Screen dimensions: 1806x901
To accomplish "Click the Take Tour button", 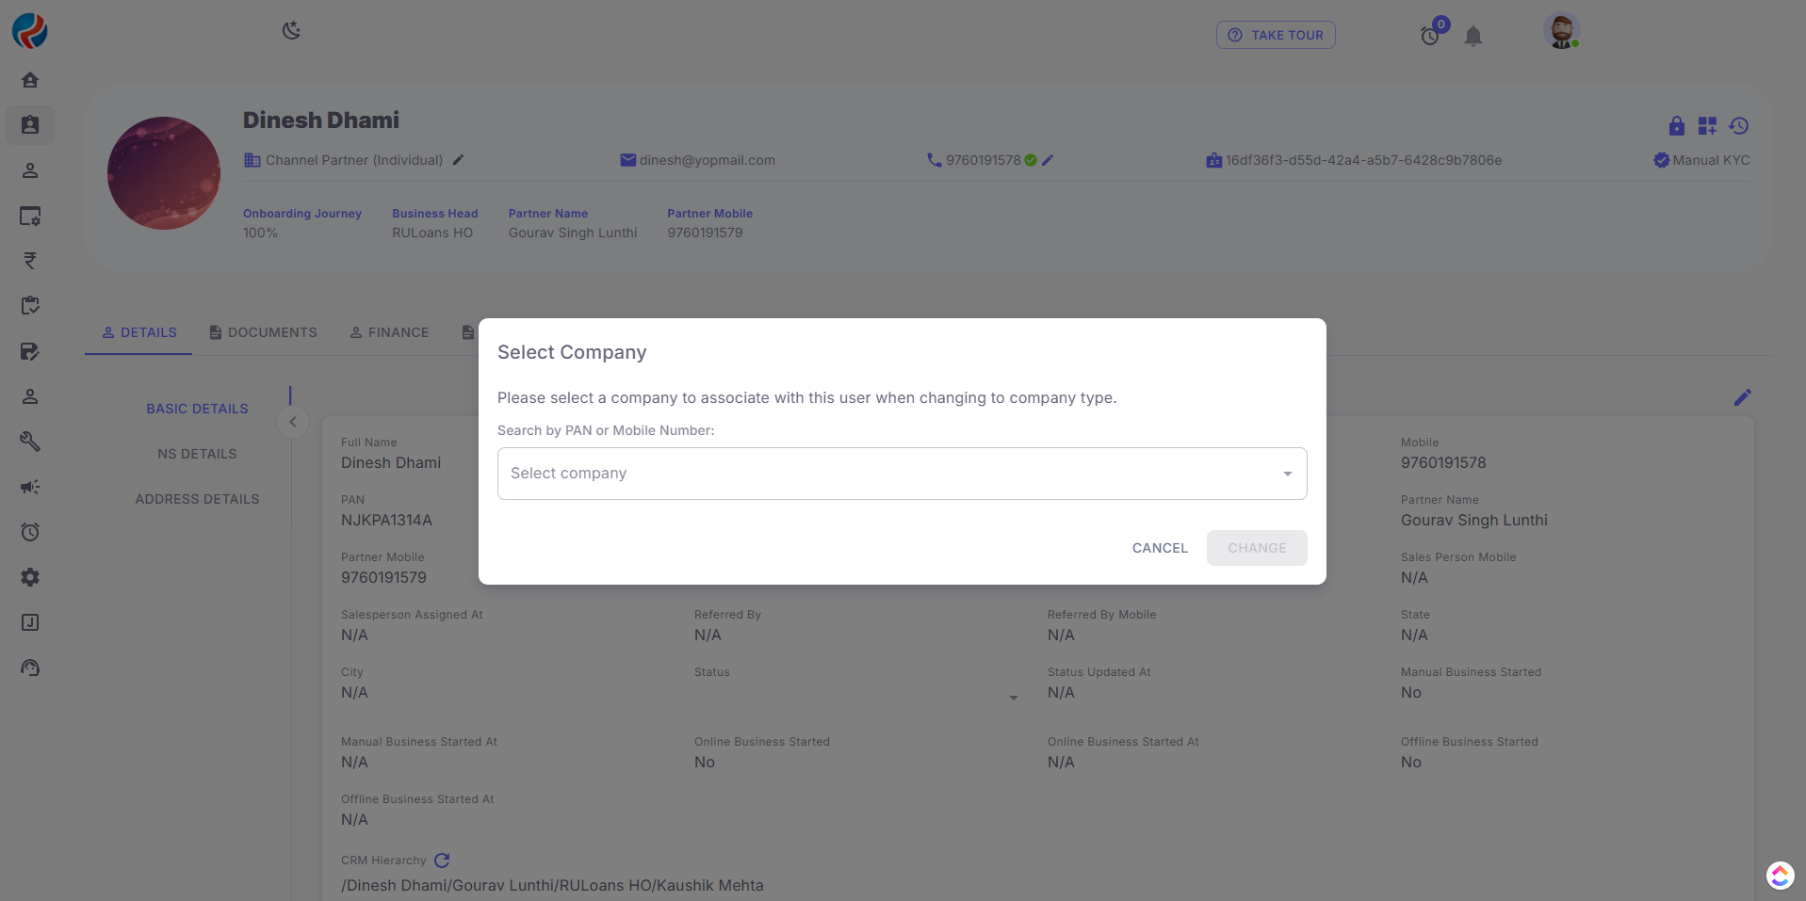I will click(x=1276, y=35).
